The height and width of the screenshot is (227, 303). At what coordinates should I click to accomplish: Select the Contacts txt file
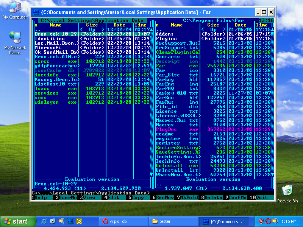[x=213, y=57]
